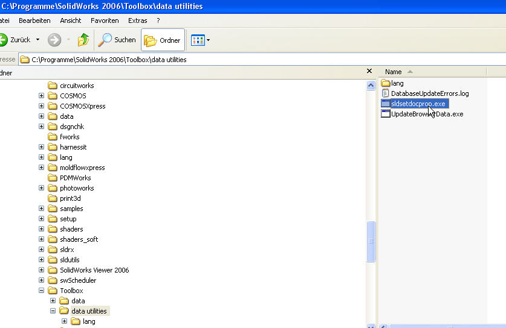Collapse the data utilities folder node
The height and width of the screenshot is (328, 506).
(53, 311)
